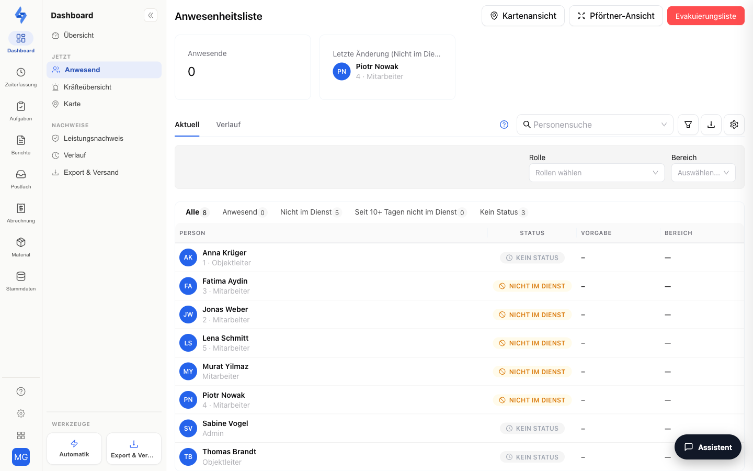Screen dimensions: 753x471
Task: Open the Assistent chat button
Action: pos(708,447)
